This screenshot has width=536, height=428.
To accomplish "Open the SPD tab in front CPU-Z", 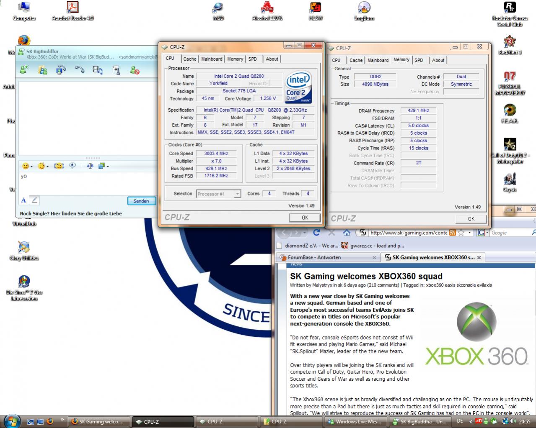I will click(x=252, y=59).
